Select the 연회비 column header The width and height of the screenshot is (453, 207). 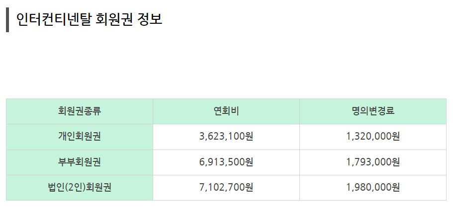226,111
